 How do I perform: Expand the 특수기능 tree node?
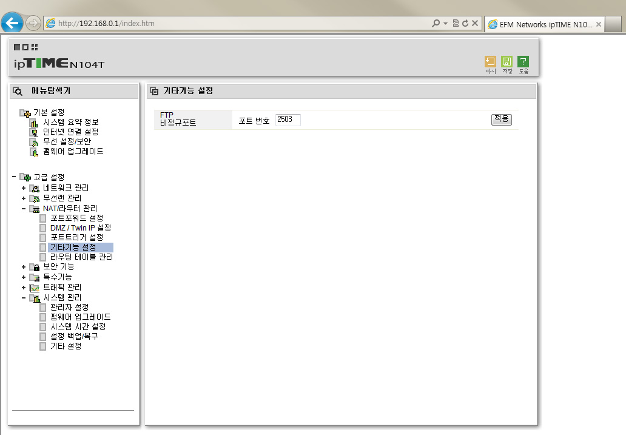point(24,277)
